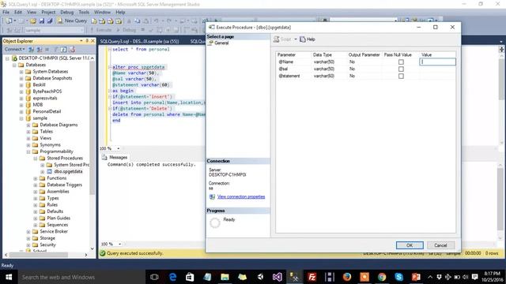Check Pass Null Value for @Name
The image size is (506, 284).
tap(401, 62)
